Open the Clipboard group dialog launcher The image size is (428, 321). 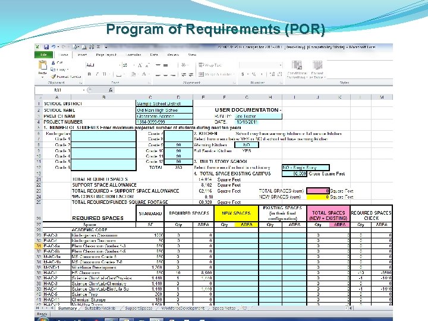click(81, 83)
